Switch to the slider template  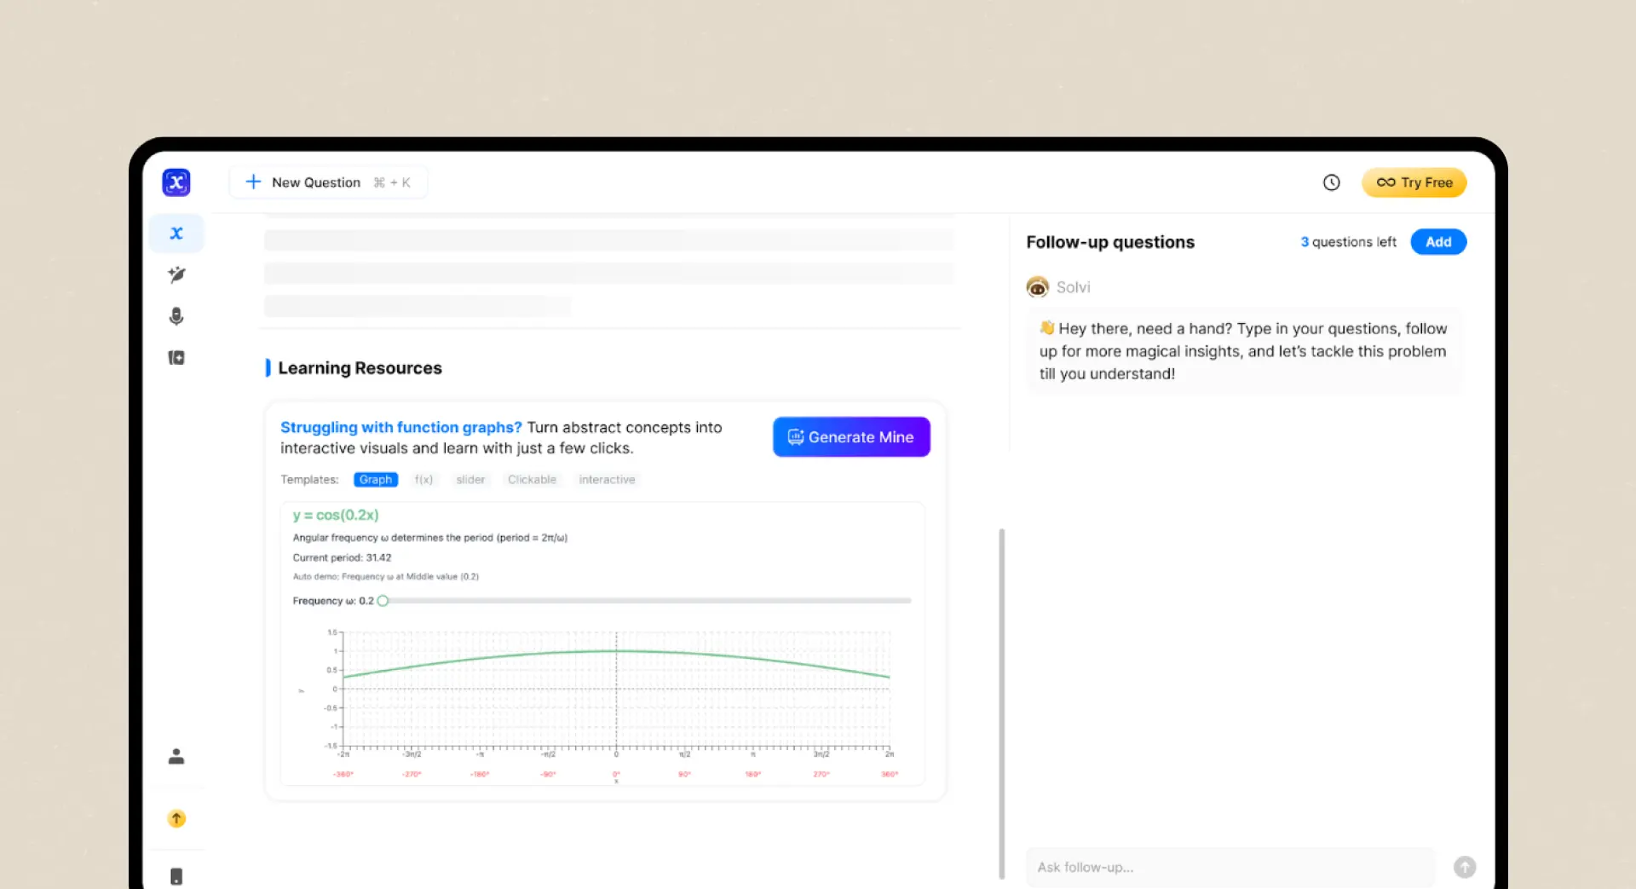pyautogui.click(x=470, y=479)
